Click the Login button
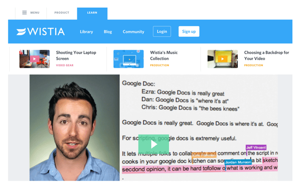 (162, 32)
